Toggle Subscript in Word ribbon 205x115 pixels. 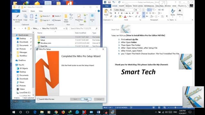pos(130,13)
